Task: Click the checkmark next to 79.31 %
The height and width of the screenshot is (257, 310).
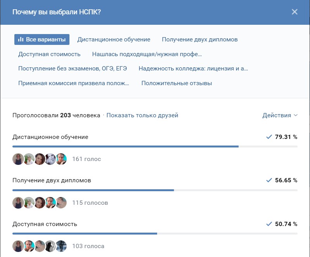Action: click(x=269, y=137)
